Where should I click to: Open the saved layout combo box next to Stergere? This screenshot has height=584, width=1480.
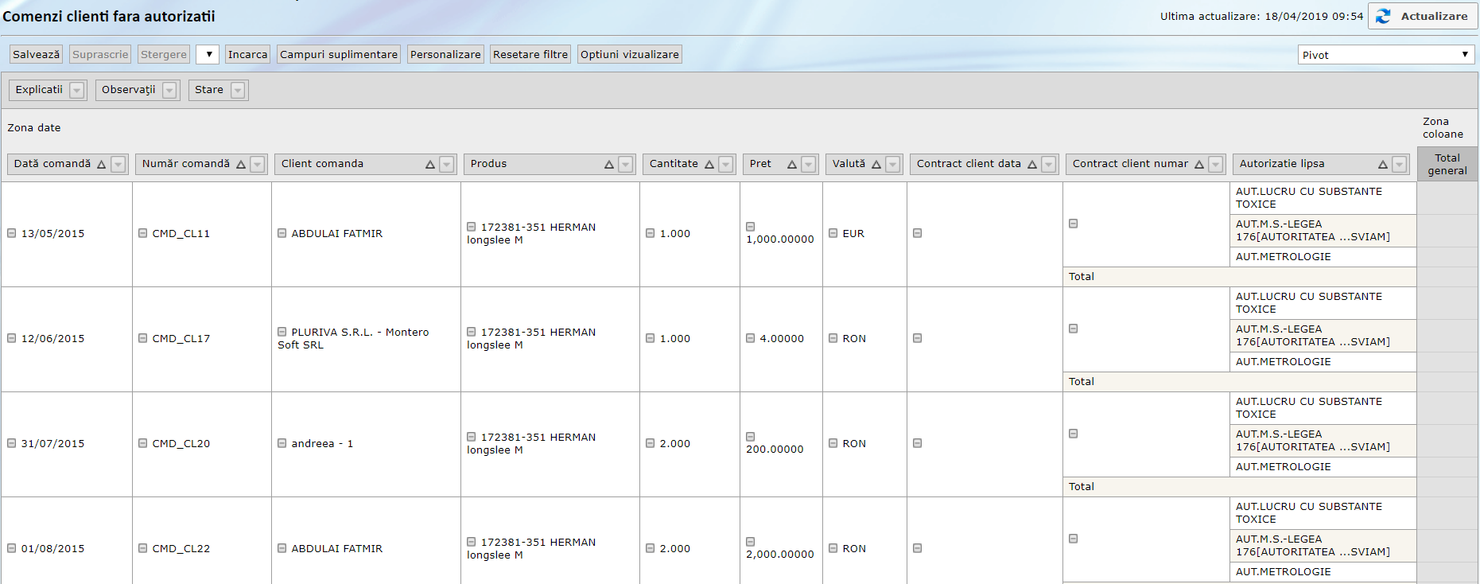click(208, 55)
